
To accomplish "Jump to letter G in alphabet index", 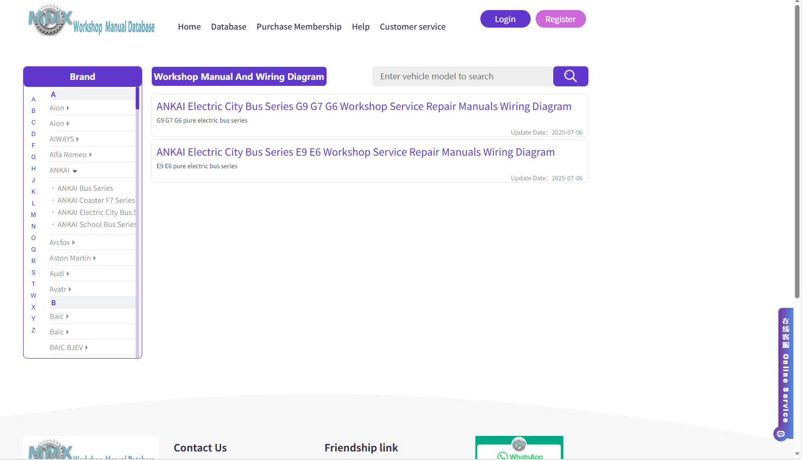I will [34, 157].
